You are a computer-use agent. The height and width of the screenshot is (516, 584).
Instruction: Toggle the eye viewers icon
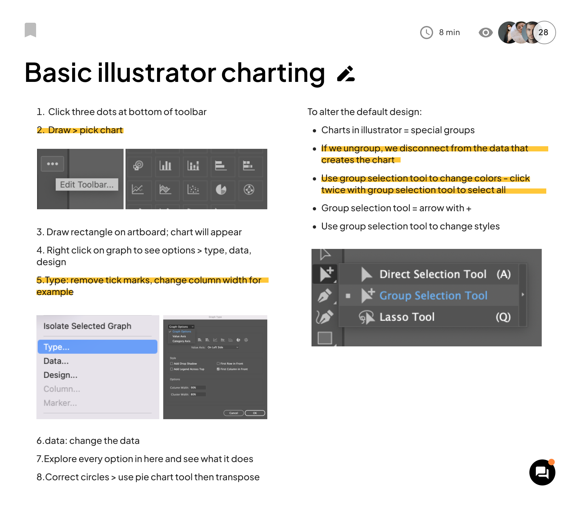486,32
